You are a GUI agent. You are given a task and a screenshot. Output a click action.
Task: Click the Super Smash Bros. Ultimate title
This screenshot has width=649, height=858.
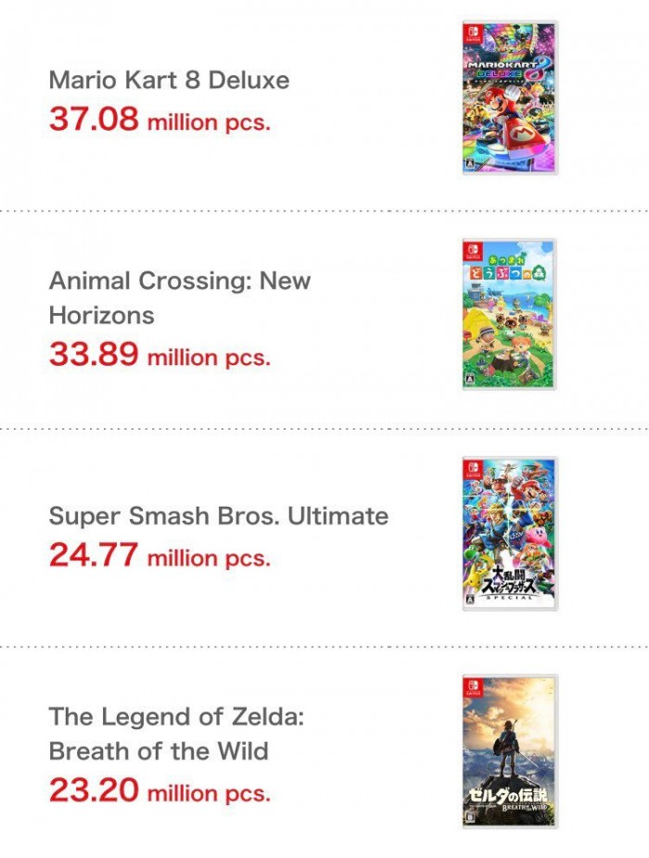click(219, 515)
